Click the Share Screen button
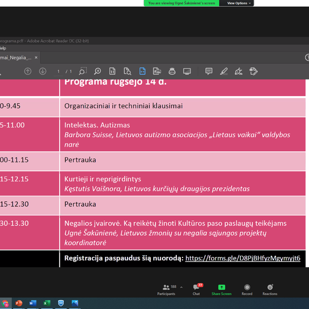Screen dimensions: 309x309 click(221, 290)
